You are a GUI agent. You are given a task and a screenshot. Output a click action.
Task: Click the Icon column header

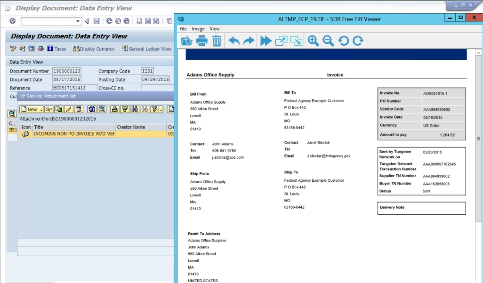pyautogui.click(x=26, y=127)
